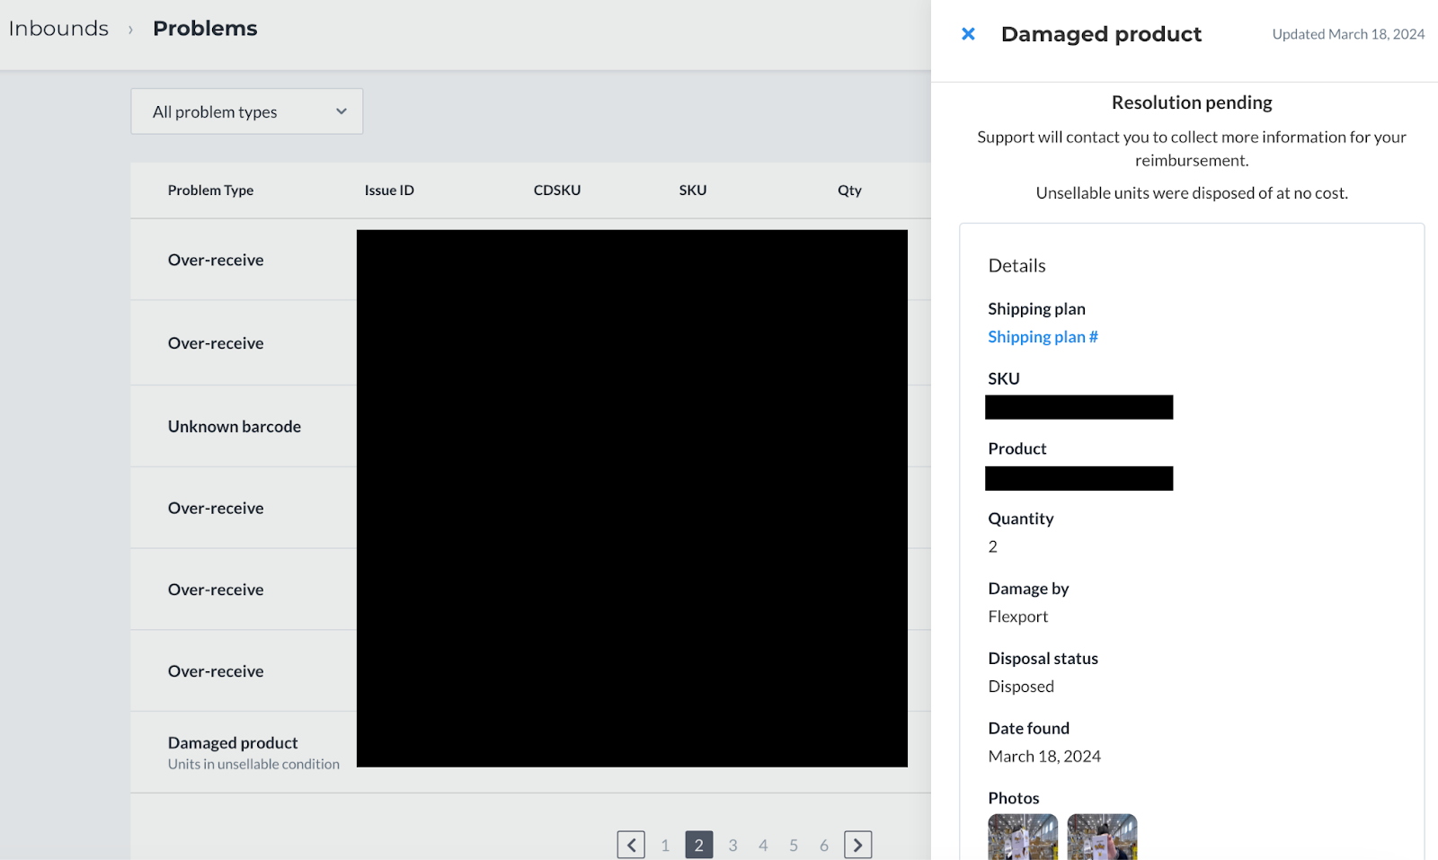Click the Damaged product panel title
This screenshot has width=1438, height=860.
[1101, 34]
